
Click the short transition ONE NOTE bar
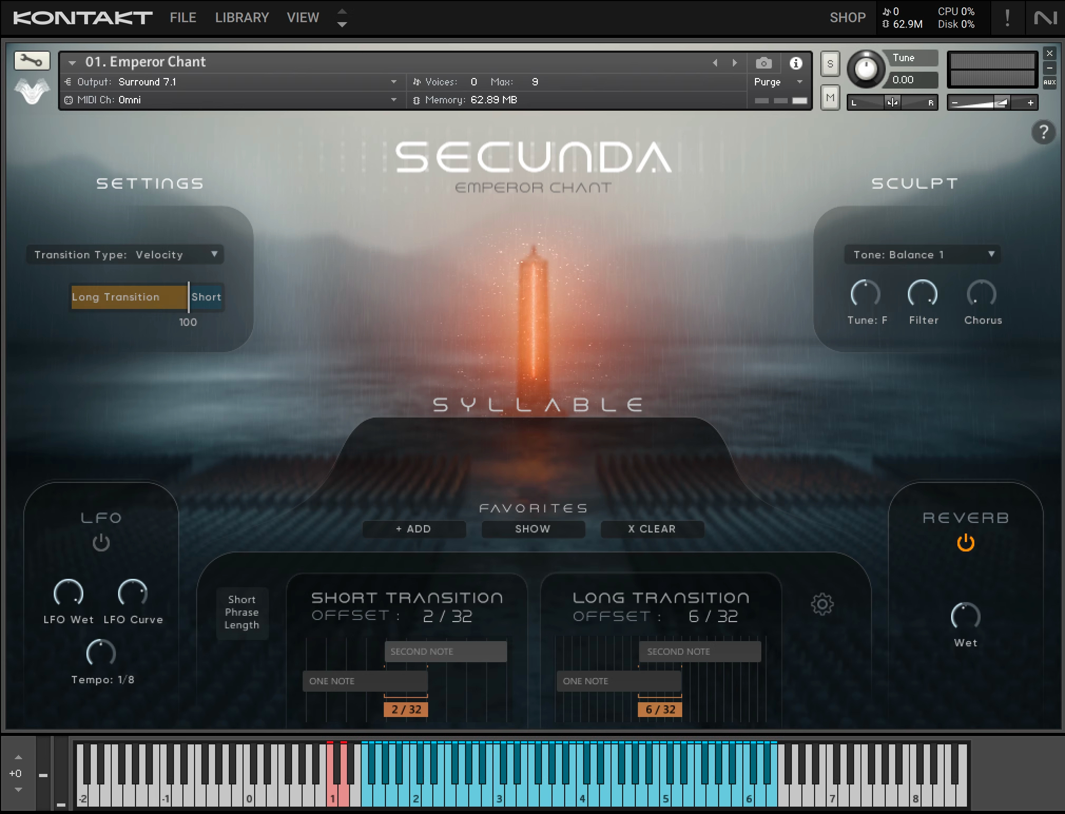365,681
